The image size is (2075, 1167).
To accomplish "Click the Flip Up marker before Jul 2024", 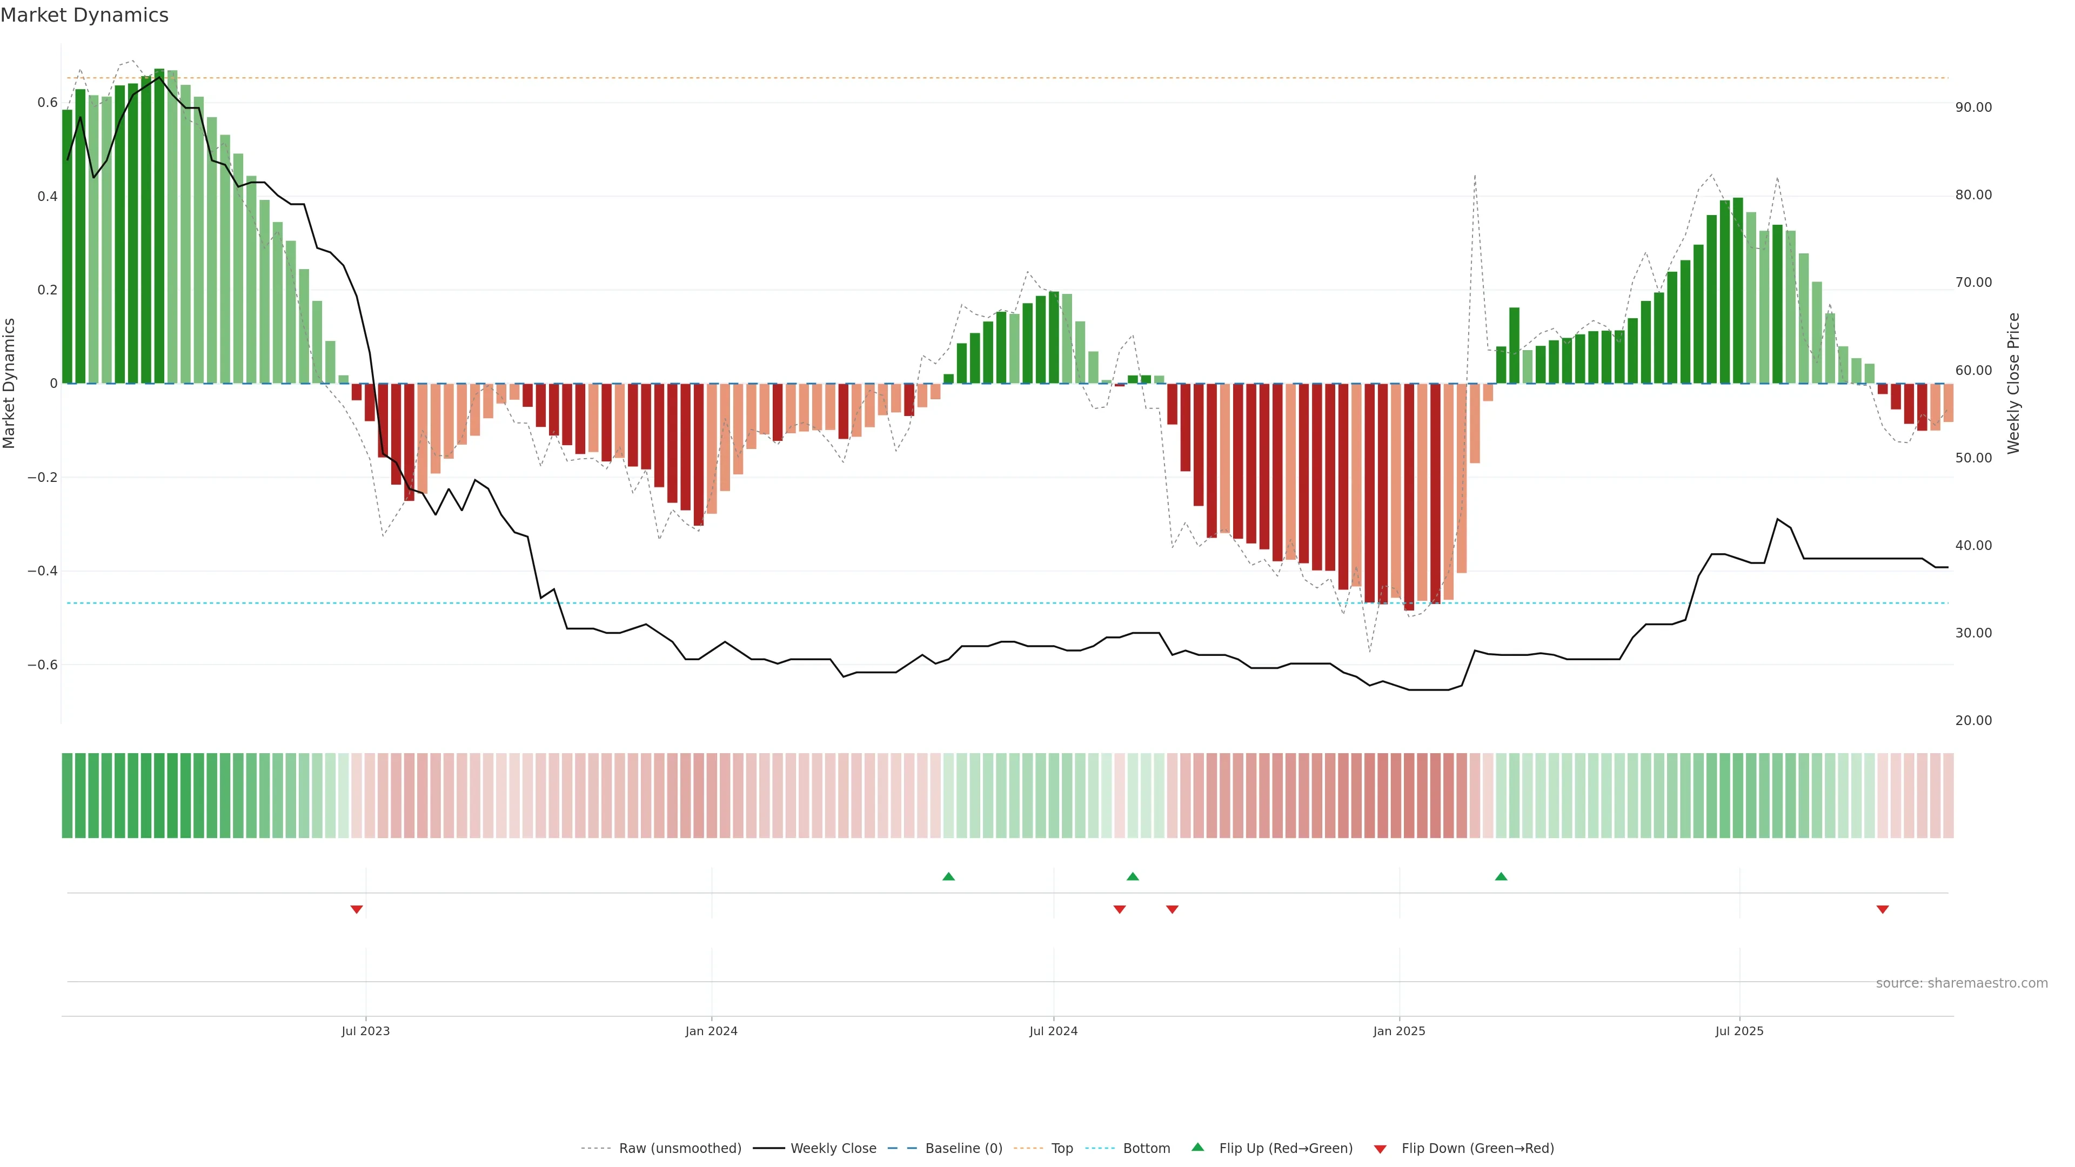I will tap(948, 876).
